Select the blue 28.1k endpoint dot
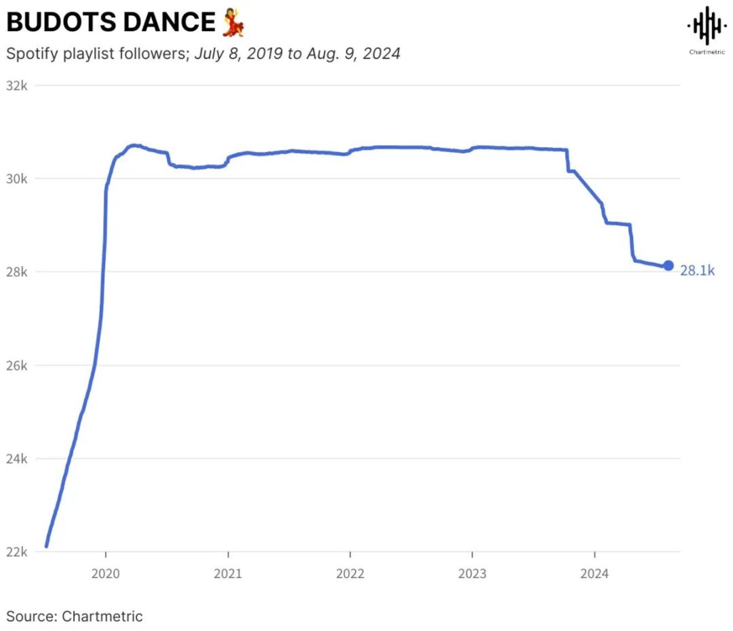Image resolution: width=733 pixels, height=631 pixels. (x=668, y=266)
